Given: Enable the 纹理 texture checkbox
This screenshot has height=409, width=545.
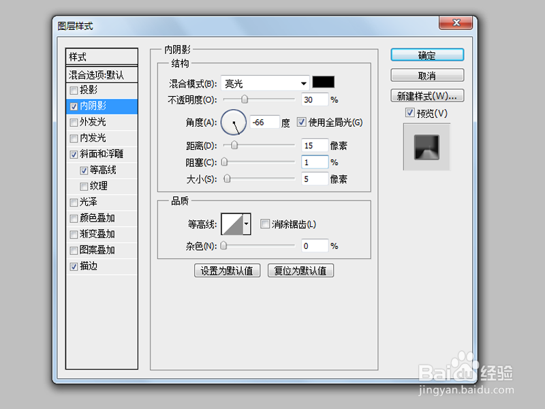Looking at the screenshot, I should click(84, 186).
